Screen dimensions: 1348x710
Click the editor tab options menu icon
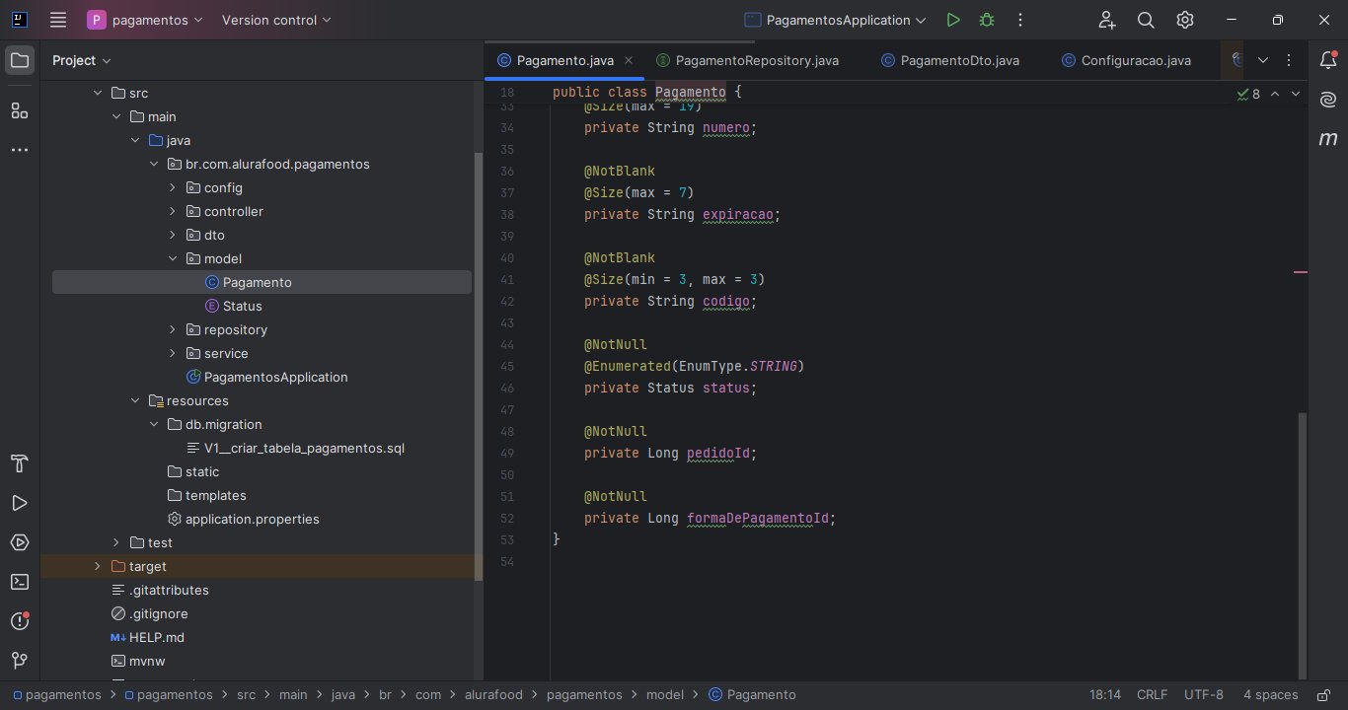[1289, 60]
